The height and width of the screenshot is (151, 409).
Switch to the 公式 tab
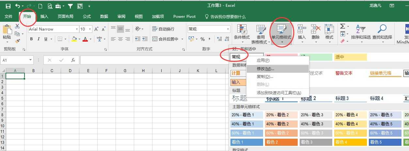coord(87,17)
